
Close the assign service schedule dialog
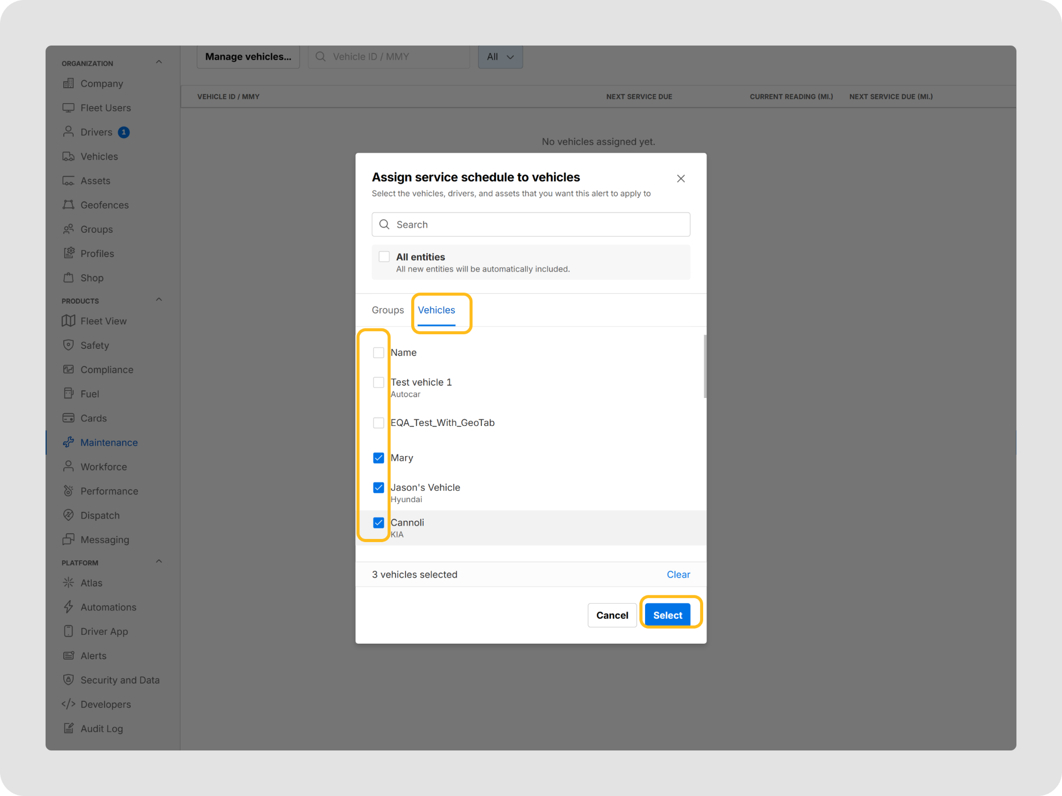click(681, 178)
